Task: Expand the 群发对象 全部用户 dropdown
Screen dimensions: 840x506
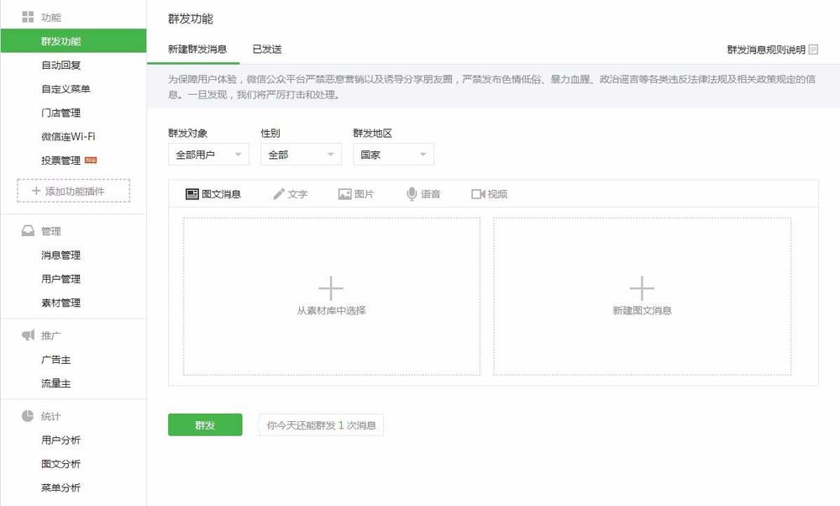Action: (x=208, y=155)
